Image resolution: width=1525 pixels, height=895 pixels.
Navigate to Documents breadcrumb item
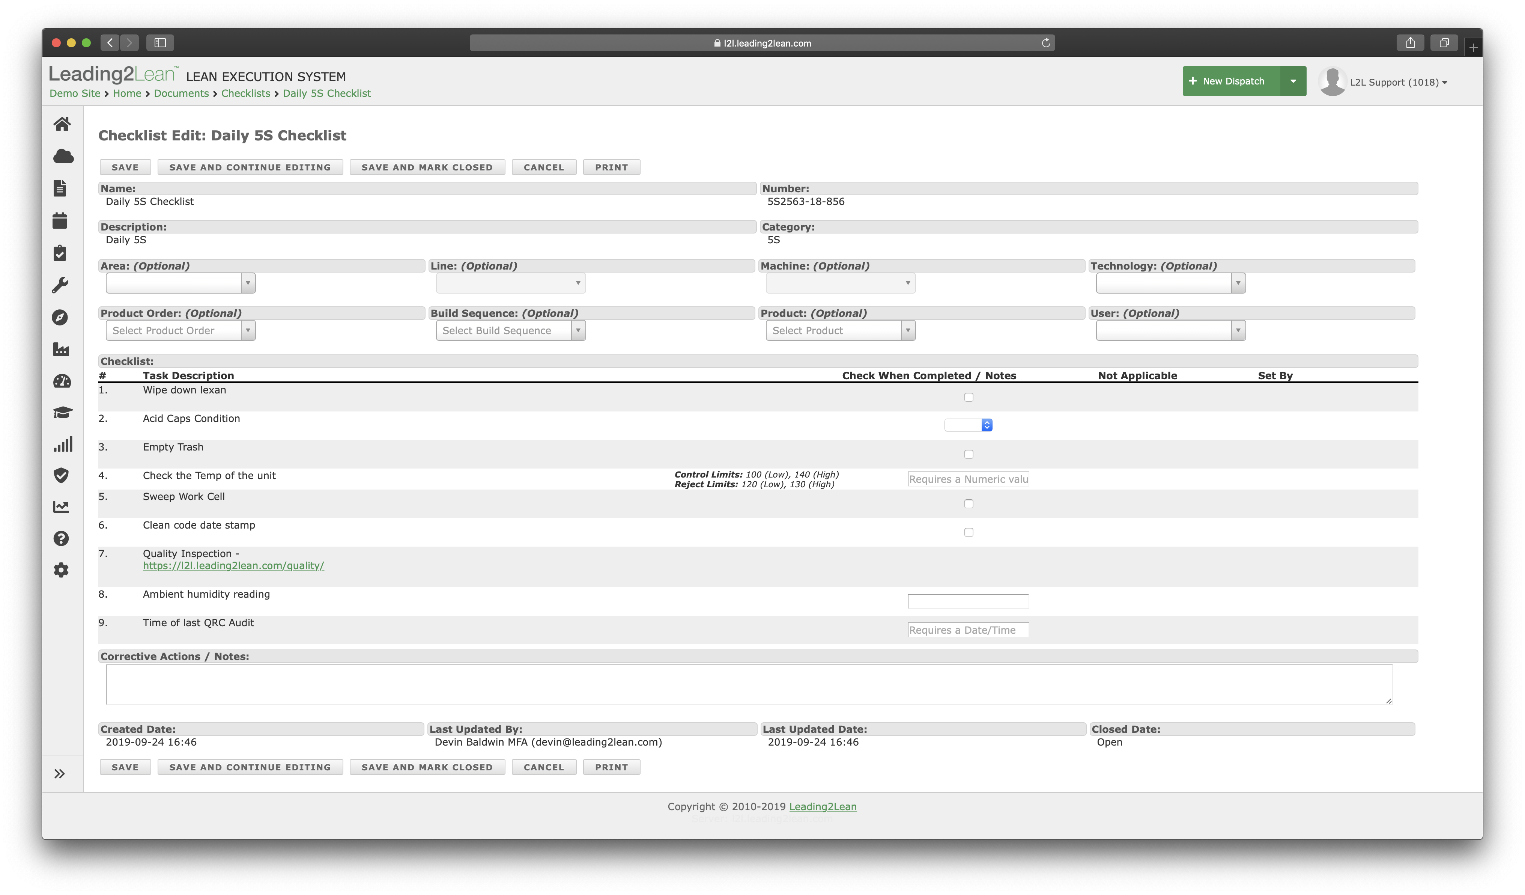(x=181, y=93)
